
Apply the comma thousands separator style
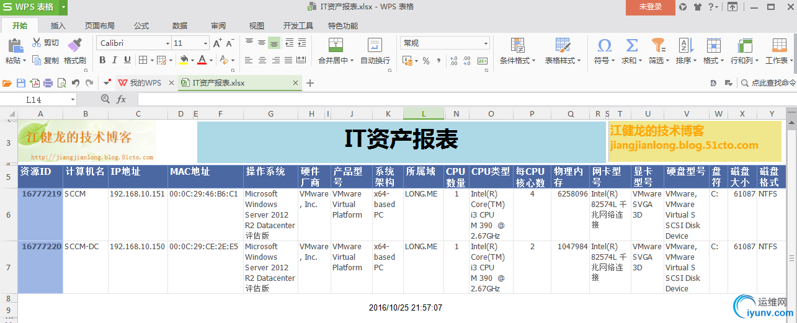coord(439,61)
